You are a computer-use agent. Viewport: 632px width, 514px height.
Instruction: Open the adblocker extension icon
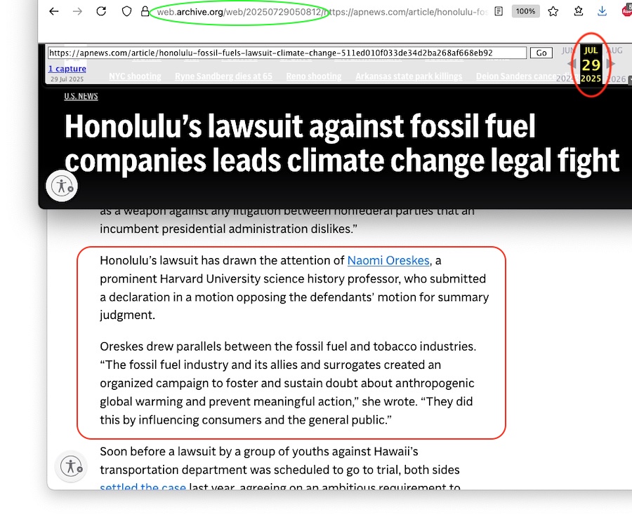tap(626, 11)
